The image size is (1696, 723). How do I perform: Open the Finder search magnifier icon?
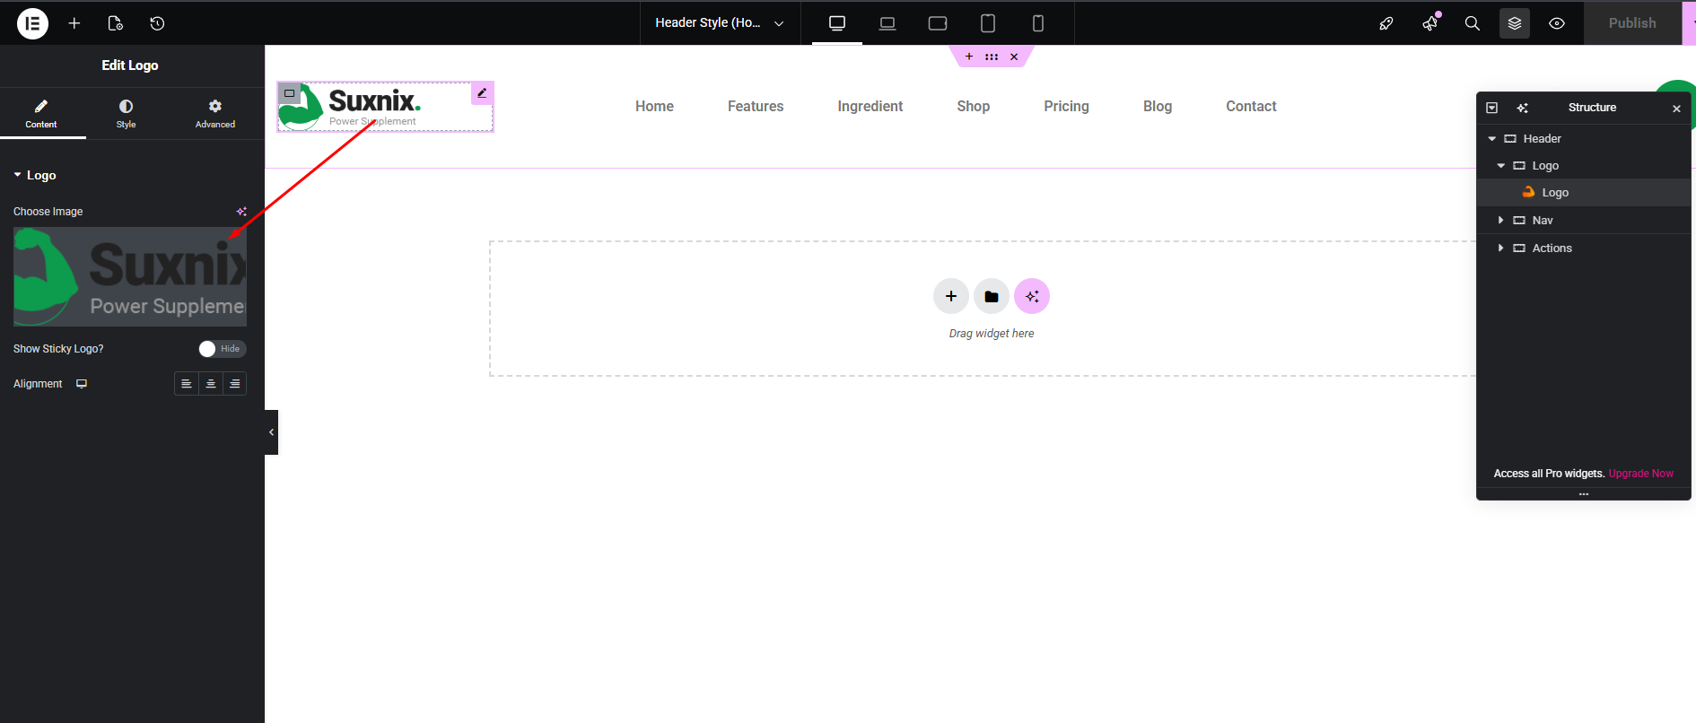(1472, 23)
